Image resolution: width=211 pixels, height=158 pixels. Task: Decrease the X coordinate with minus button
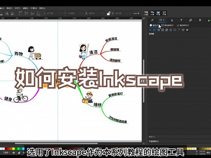60,13
